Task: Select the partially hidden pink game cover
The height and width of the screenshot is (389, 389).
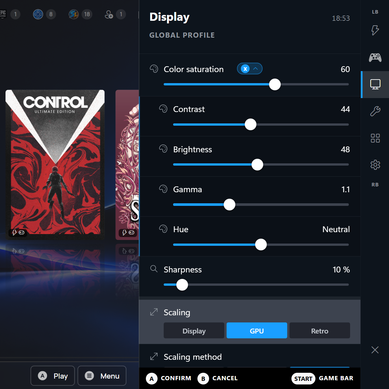Action: (x=127, y=165)
